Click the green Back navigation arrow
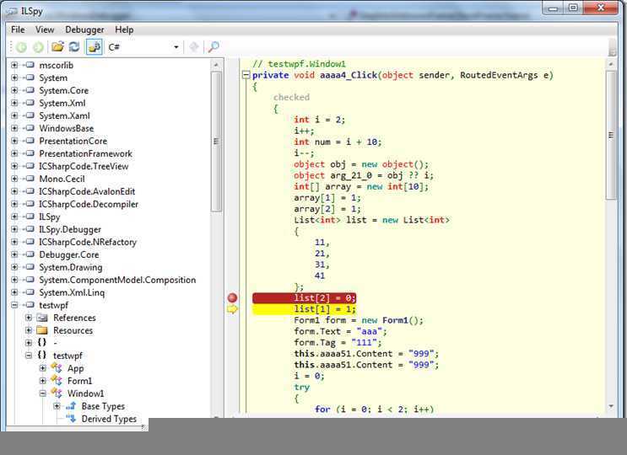Viewport: 627px width, 455px height. coord(22,47)
